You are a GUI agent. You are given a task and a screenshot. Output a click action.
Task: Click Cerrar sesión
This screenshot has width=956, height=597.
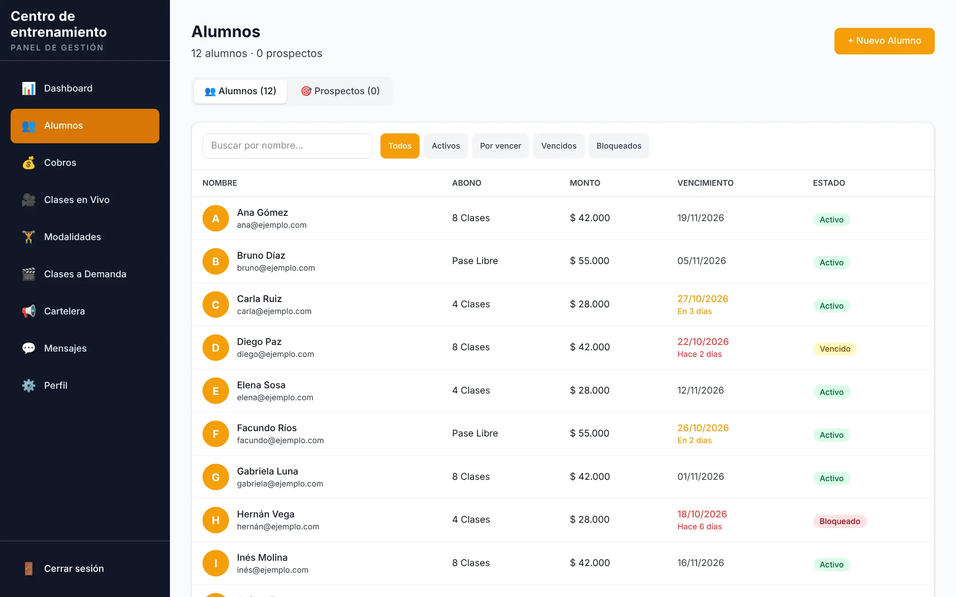[85, 569]
